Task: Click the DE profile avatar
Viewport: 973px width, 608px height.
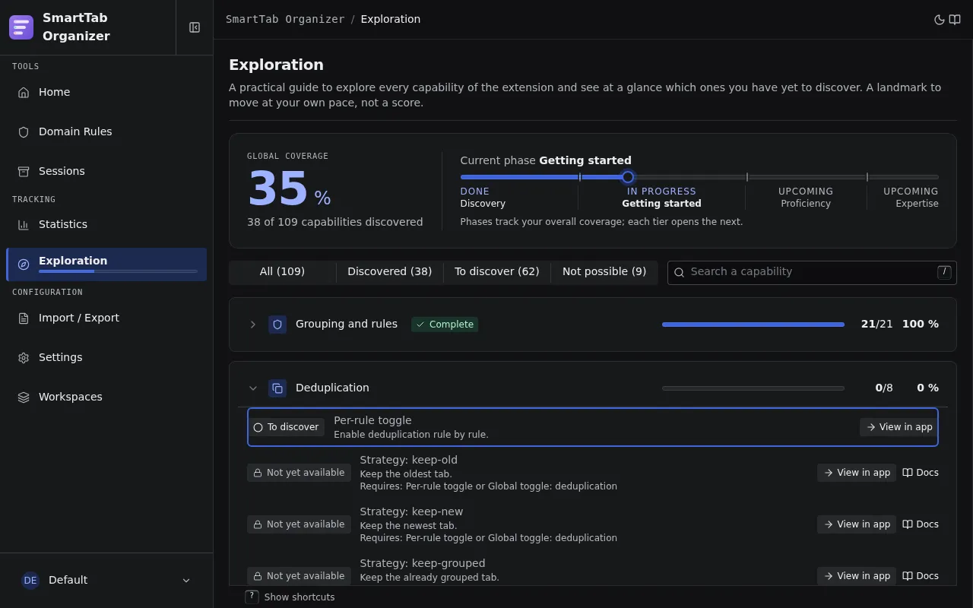Action: point(30,581)
